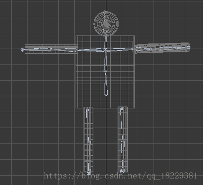The width and height of the screenshot is (203, 185).
Task: Select the spherical head wireframe mesh
Action: (106, 24)
